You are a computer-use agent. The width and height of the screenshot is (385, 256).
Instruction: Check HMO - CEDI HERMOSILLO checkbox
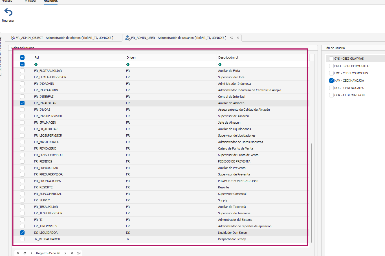(331, 66)
